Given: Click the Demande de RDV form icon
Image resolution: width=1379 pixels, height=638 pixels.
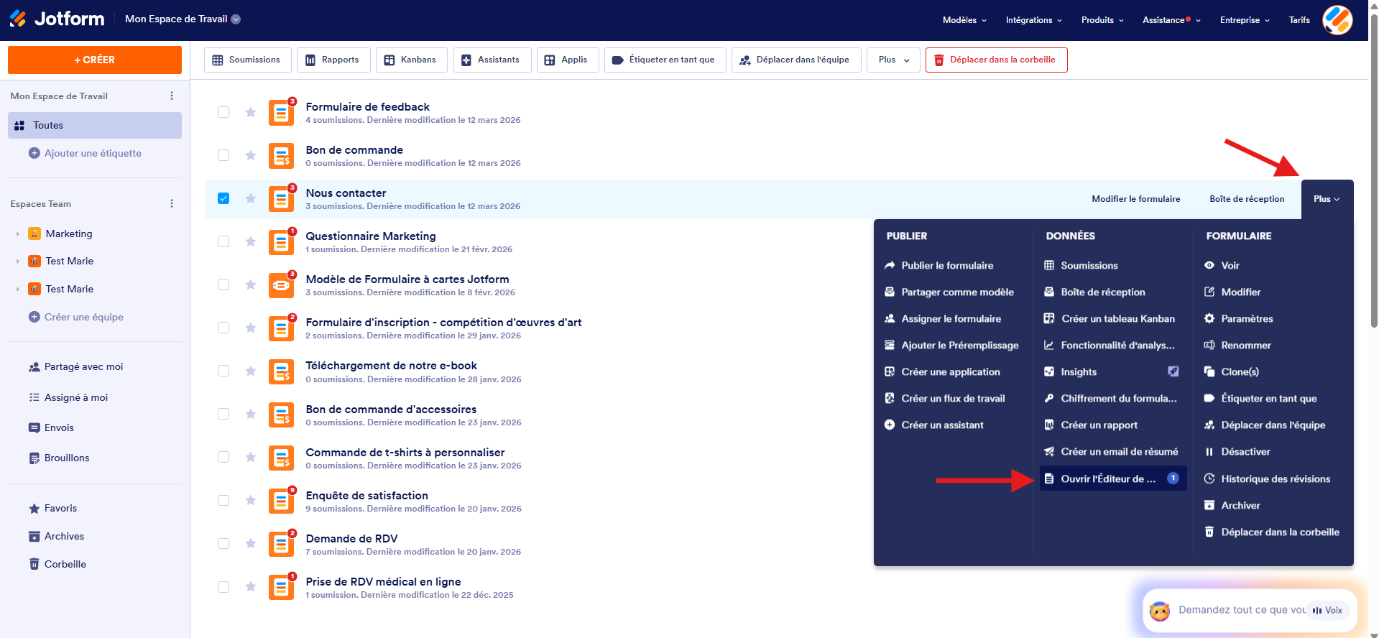Looking at the screenshot, I should pos(281,544).
